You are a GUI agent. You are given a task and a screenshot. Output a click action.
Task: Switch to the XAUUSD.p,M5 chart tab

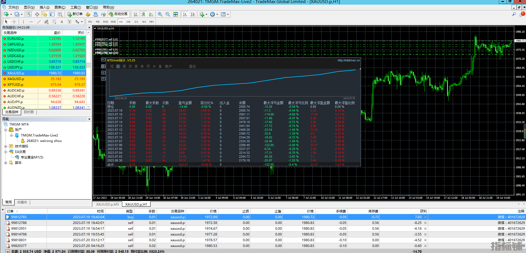tap(107, 204)
